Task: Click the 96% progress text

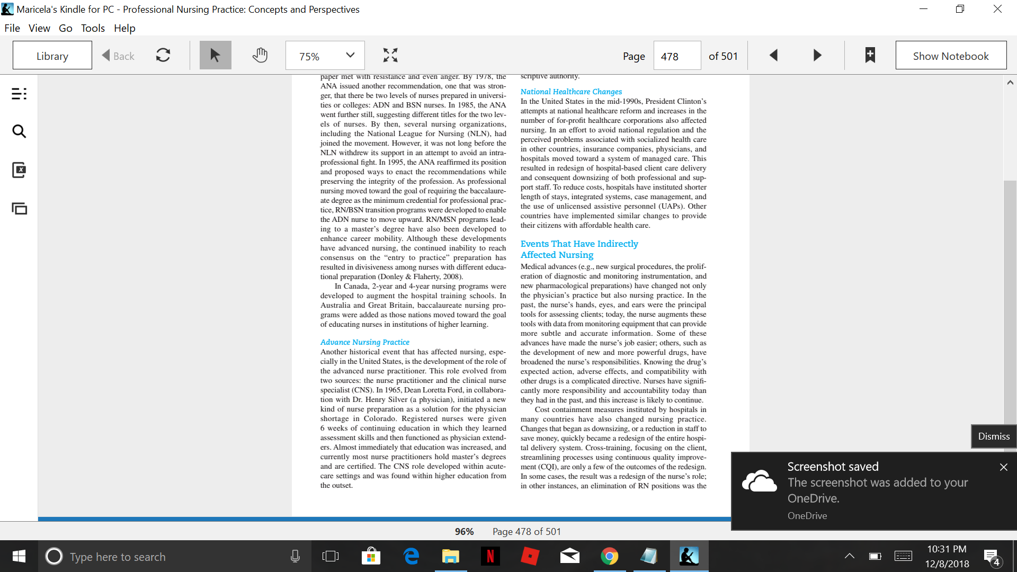Action: click(x=464, y=531)
